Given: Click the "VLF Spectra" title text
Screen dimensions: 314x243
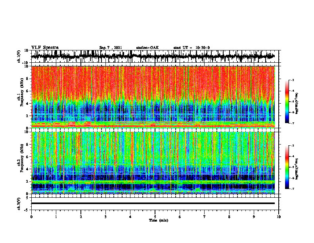Looking at the screenshot, I should 45,48.
